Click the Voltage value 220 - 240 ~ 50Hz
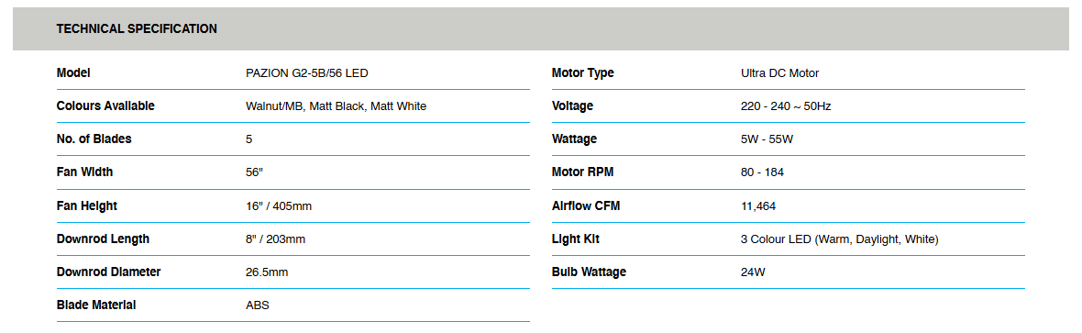Image resolution: width=1082 pixels, height=333 pixels. coord(790,105)
